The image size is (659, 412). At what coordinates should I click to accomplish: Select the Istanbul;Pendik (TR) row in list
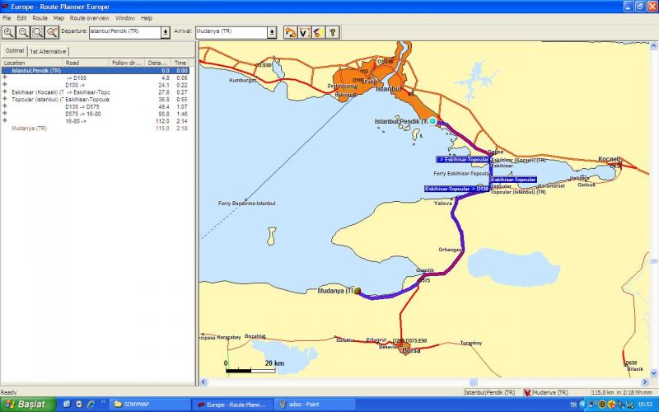coord(96,71)
